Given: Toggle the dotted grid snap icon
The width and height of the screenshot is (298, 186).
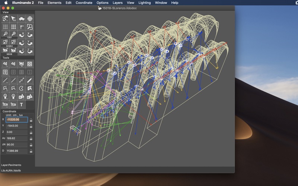Looking at the screenshot, I should point(13,27).
